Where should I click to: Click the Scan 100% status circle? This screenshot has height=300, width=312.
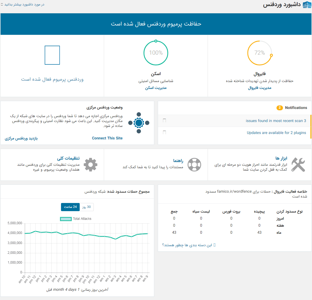point(156,53)
